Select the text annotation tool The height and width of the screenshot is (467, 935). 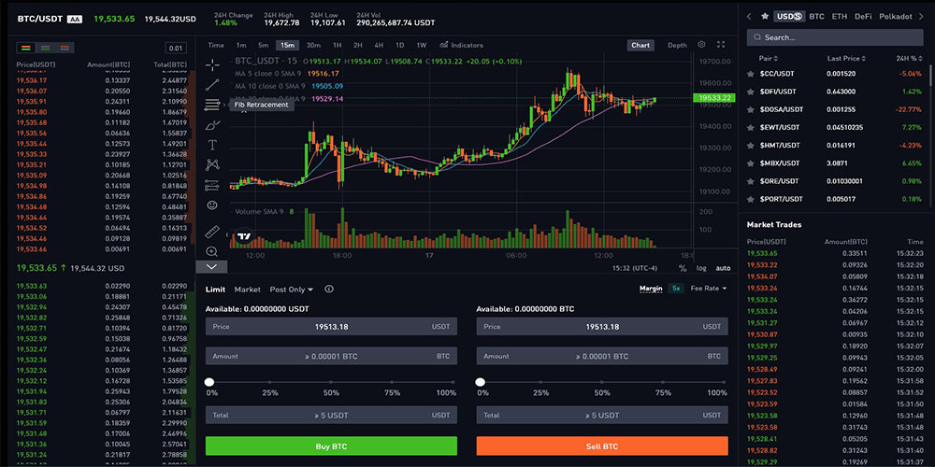212,145
